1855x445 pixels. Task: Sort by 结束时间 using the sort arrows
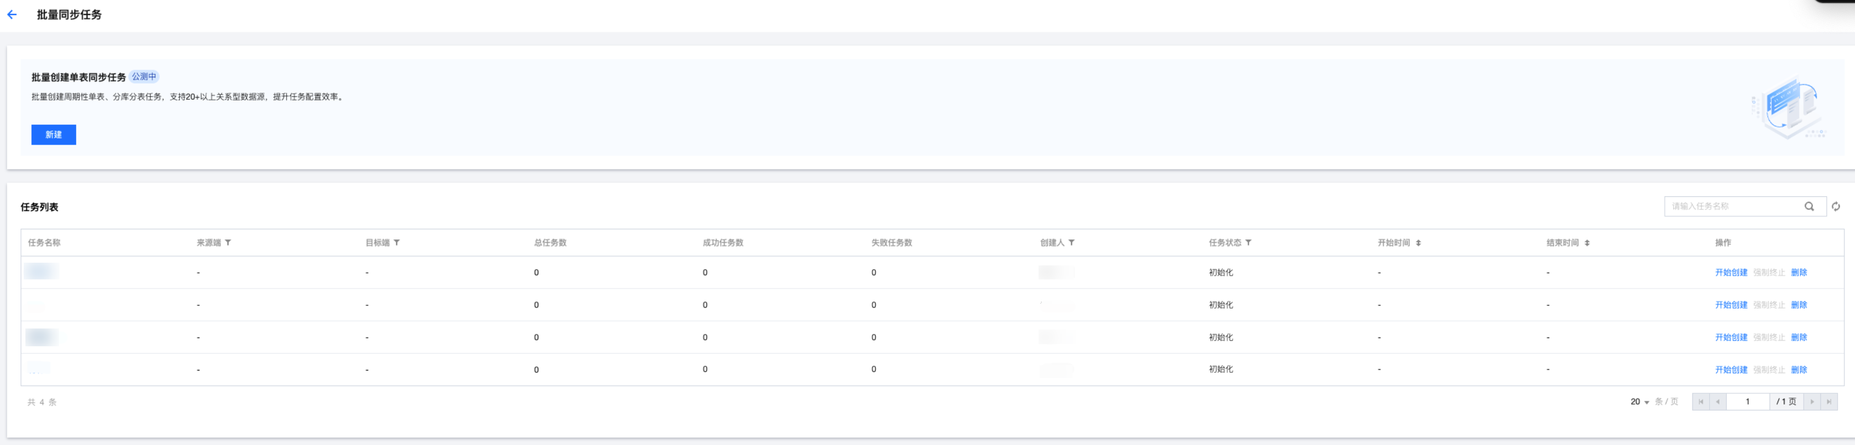tap(1587, 243)
